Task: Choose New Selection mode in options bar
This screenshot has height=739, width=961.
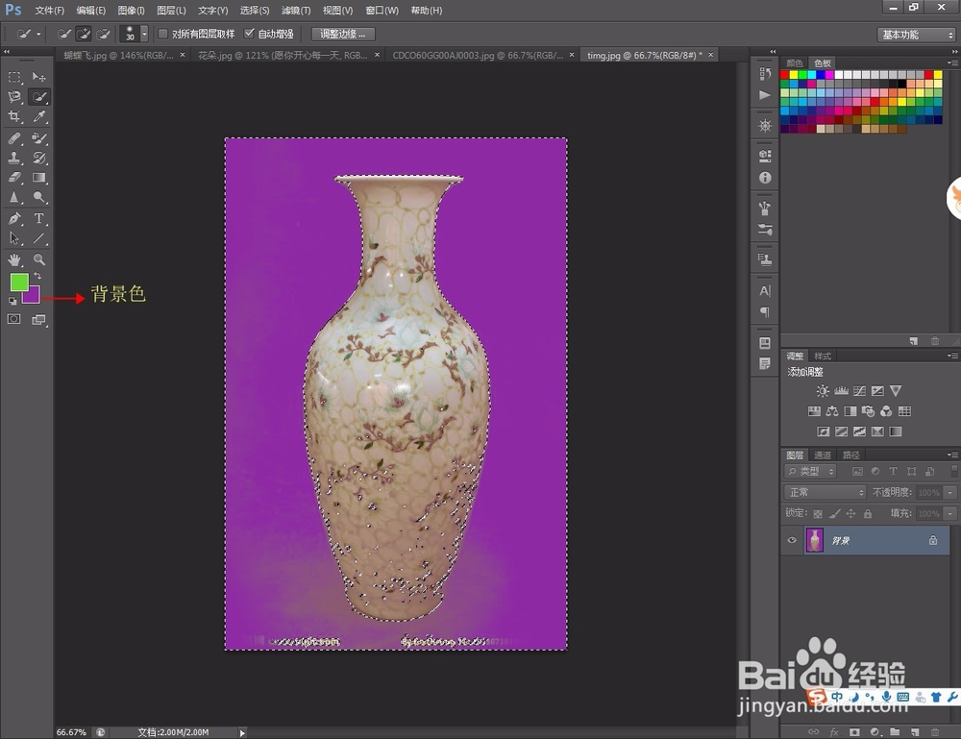Action: click(63, 35)
